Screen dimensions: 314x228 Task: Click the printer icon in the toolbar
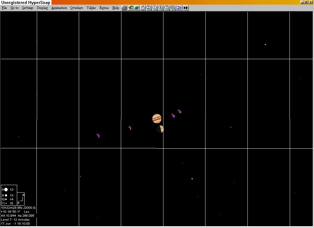[124, 8]
